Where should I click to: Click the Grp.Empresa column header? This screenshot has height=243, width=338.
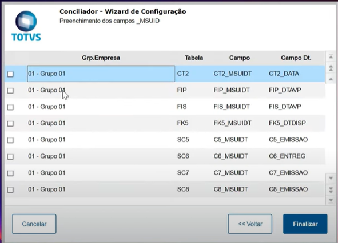coord(101,58)
